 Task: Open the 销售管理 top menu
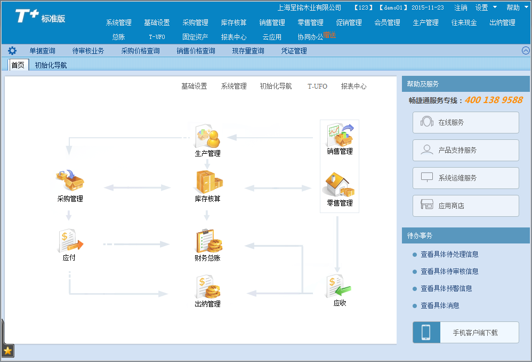coord(272,22)
